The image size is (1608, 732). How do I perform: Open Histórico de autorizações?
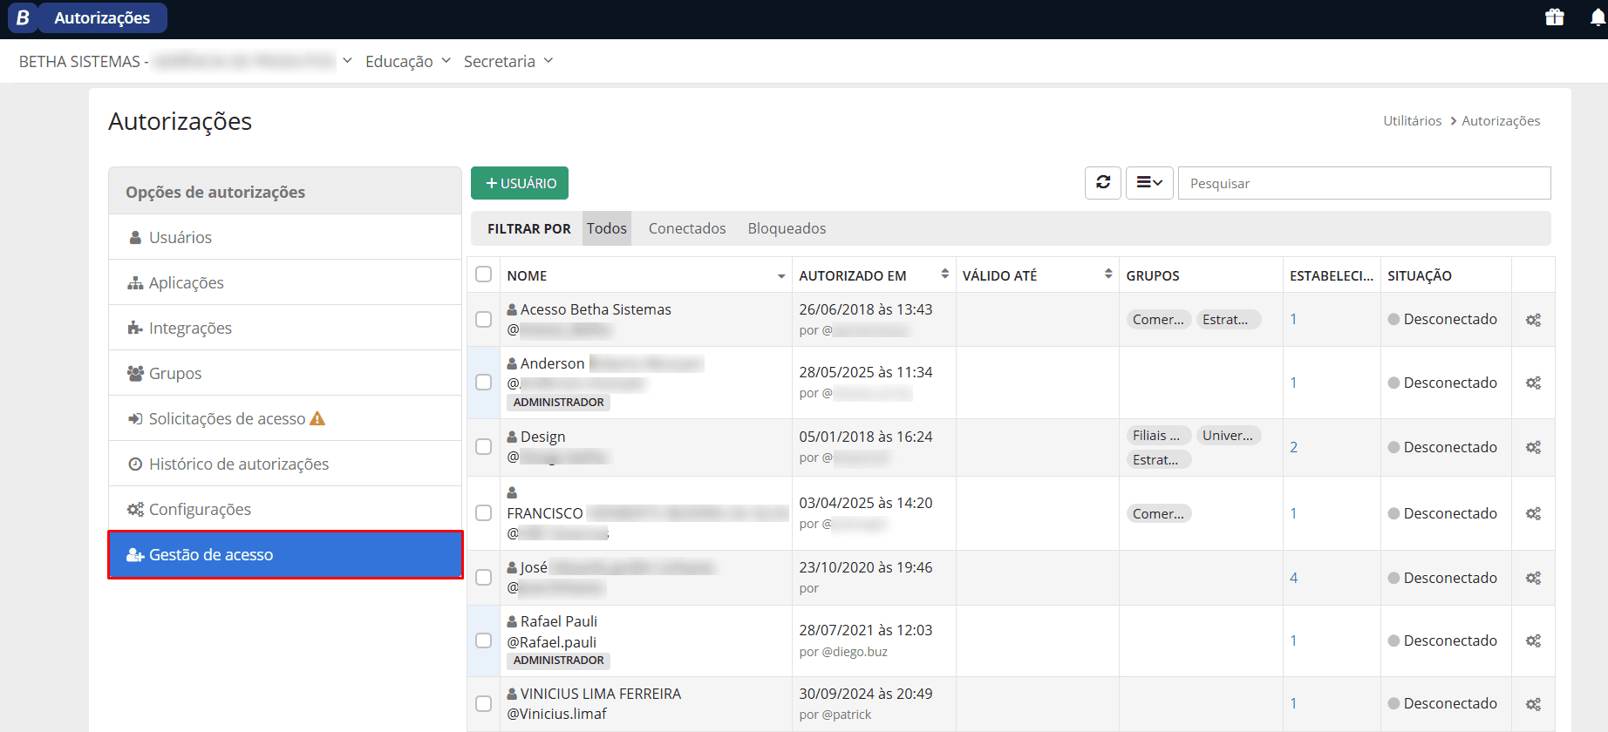(285, 464)
